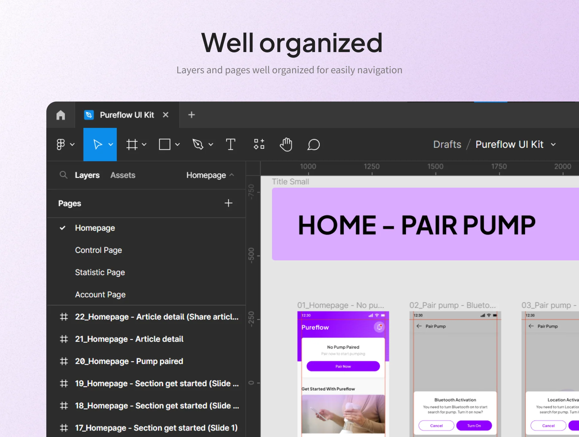Viewport: 579px width, 437px height.
Task: Select the Pen tool
Action: [198, 145]
